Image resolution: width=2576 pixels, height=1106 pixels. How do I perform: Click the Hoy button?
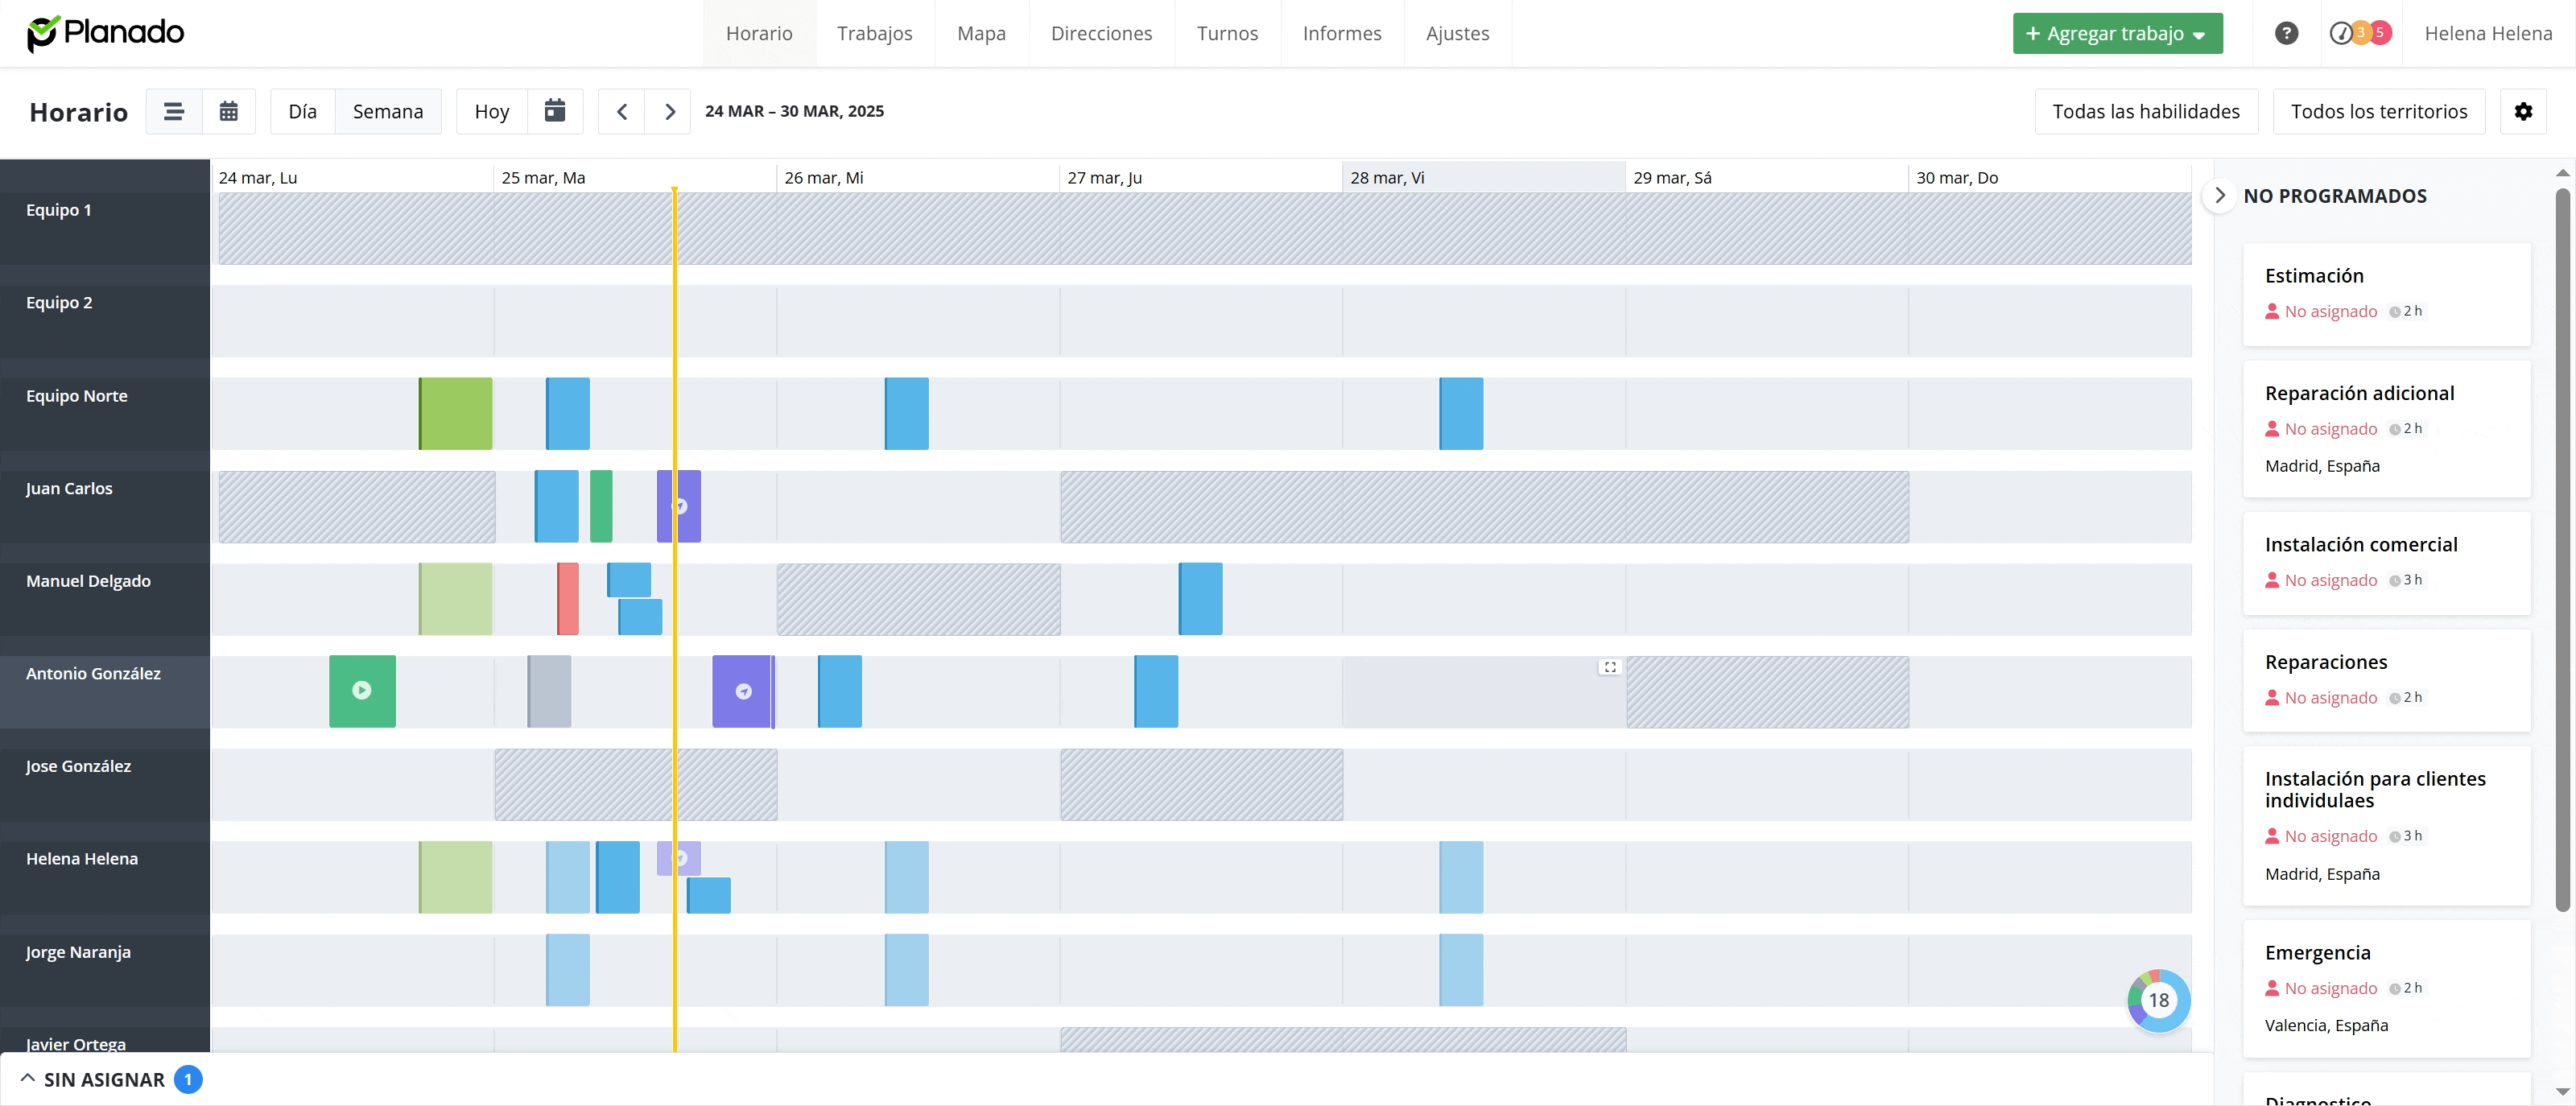491,111
